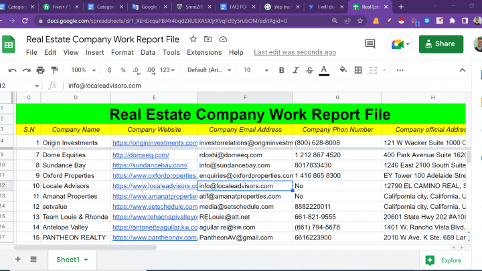Open the Borders tool

tap(358, 70)
